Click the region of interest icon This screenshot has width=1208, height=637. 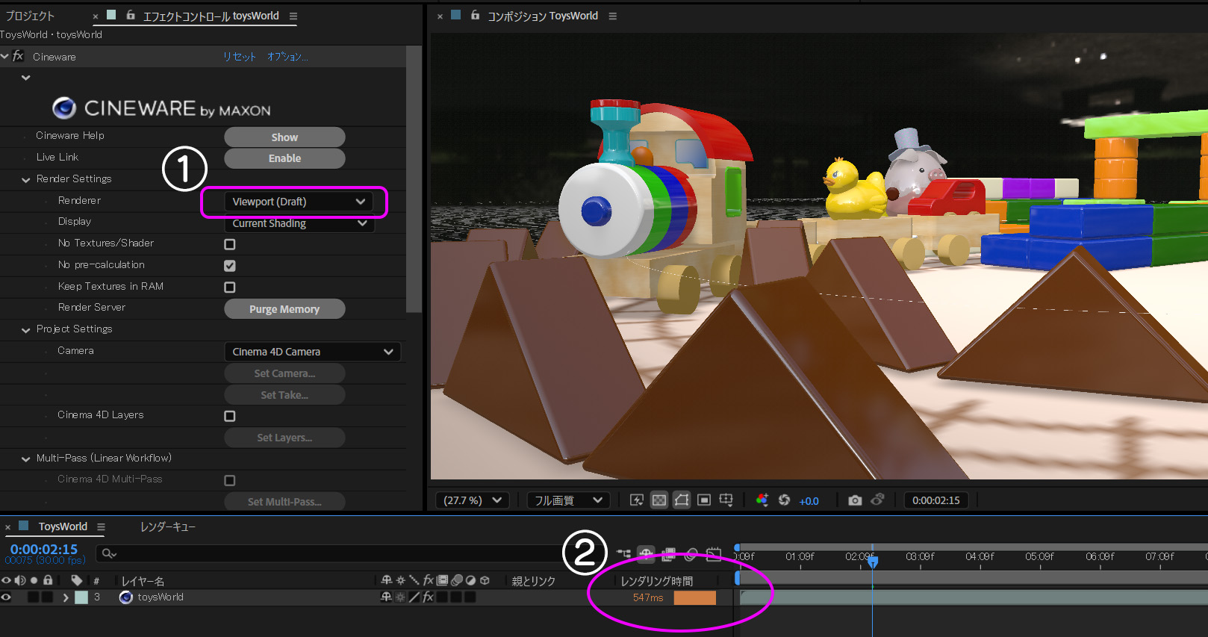click(704, 500)
